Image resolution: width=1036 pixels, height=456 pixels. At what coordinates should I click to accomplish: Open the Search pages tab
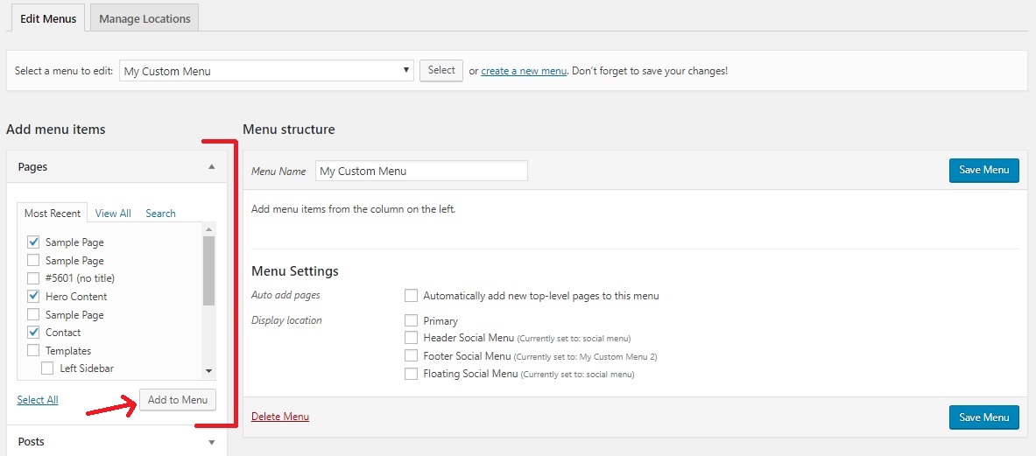(x=160, y=214)
